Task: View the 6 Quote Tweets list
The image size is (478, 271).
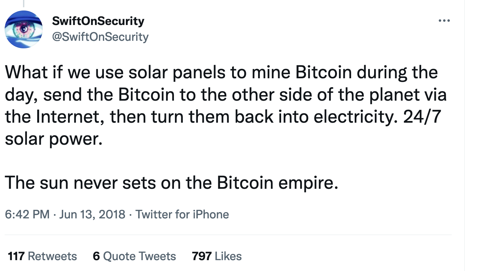Action: click(134, 256)
